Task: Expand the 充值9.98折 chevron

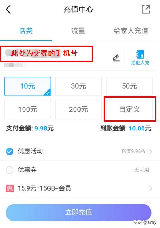Action: click(151, 152)
